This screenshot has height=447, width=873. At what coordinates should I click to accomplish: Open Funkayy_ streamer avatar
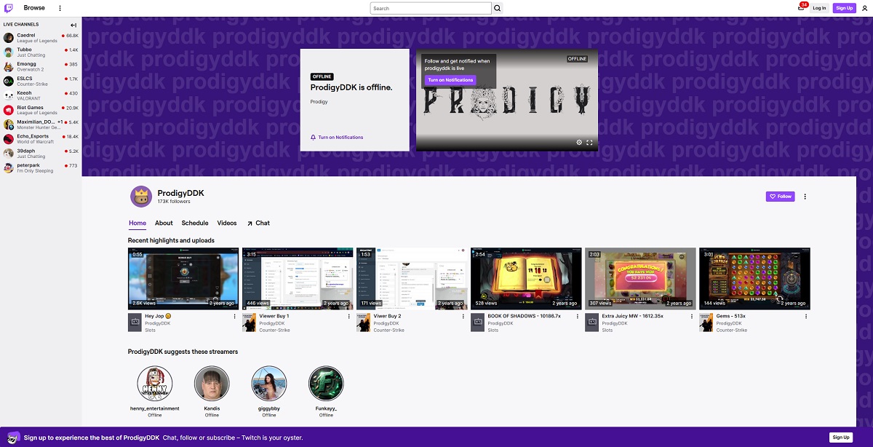[x=326, y=384]
